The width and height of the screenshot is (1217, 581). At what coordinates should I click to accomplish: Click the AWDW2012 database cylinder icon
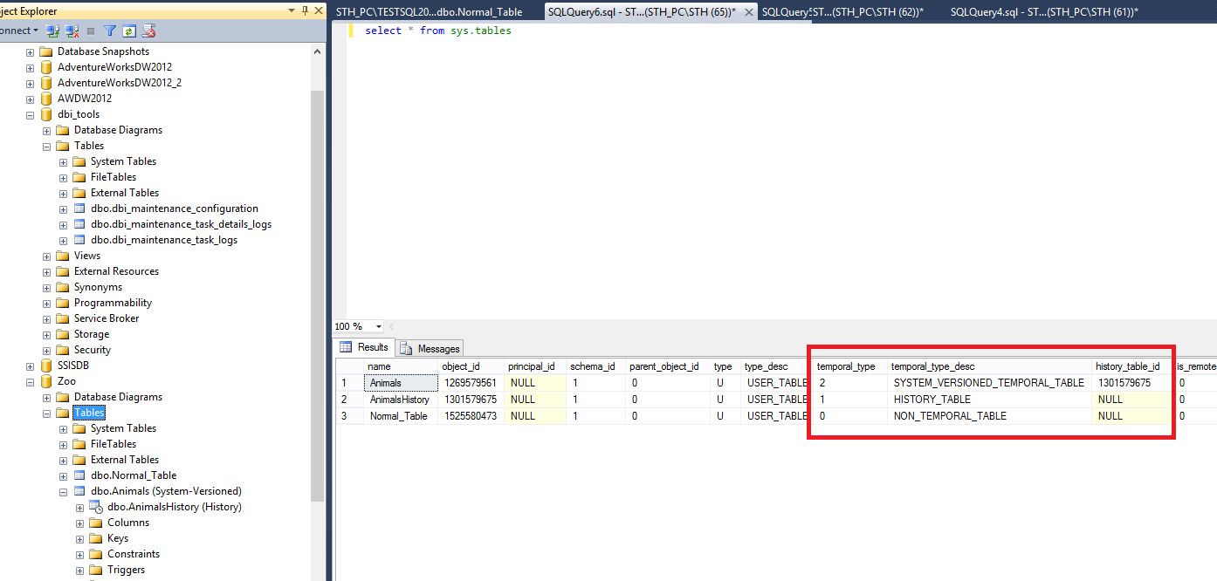45,99
